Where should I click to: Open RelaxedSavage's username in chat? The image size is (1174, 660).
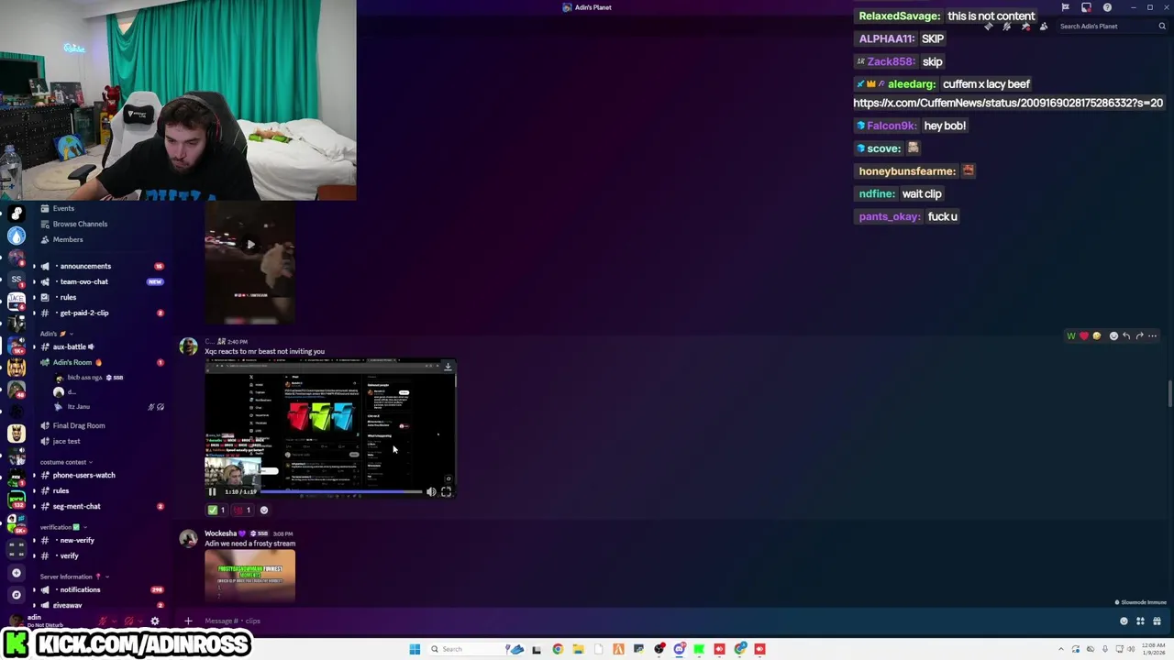899,16
